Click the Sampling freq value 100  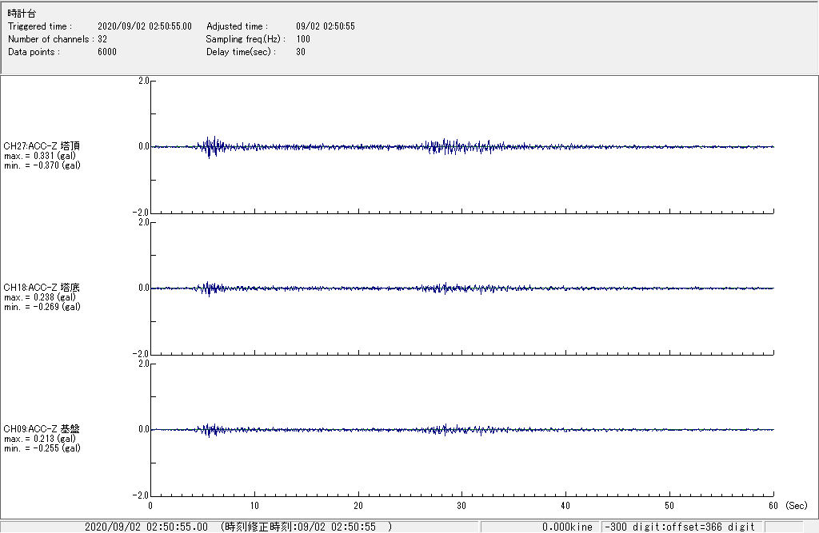(x=303, y=39)
